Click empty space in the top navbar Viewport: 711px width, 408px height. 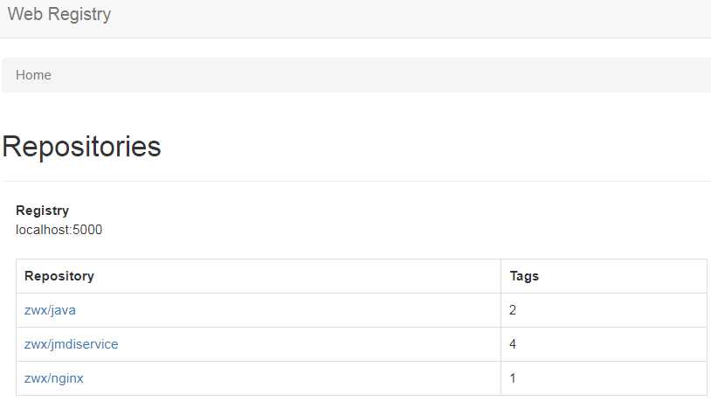pyautogui.click(x=408, y=18)
